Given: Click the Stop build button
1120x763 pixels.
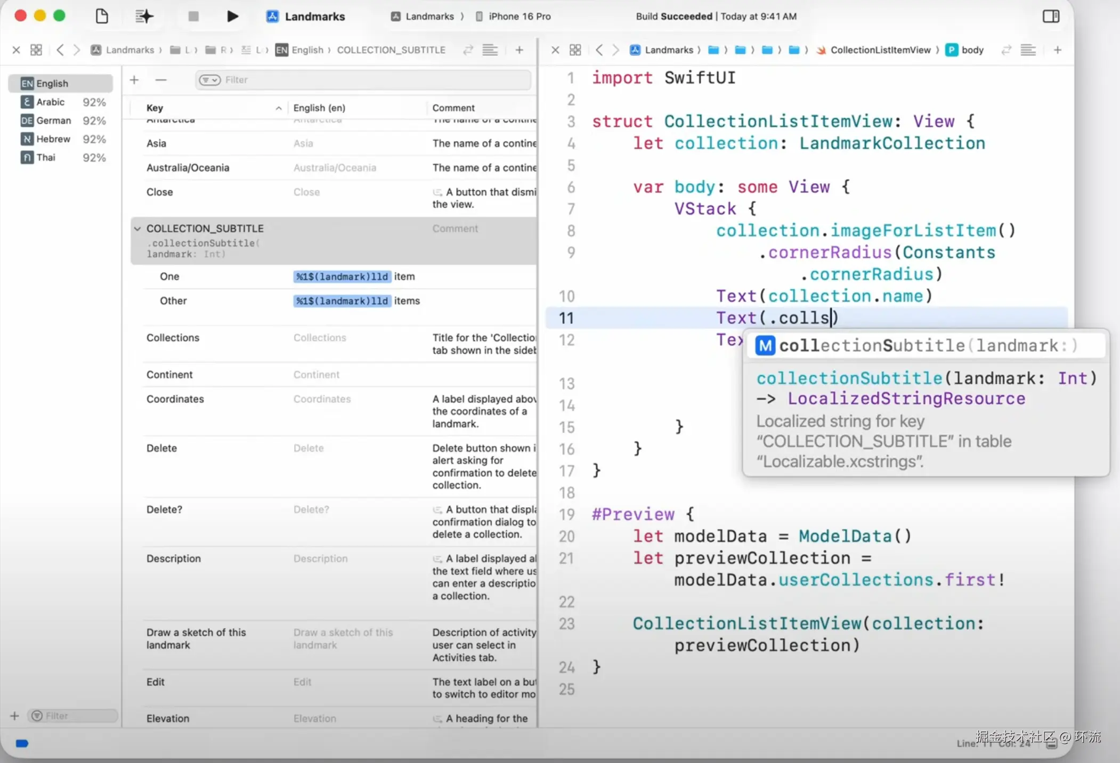Looking at the screenshot, I should click(x=193, y=16).
